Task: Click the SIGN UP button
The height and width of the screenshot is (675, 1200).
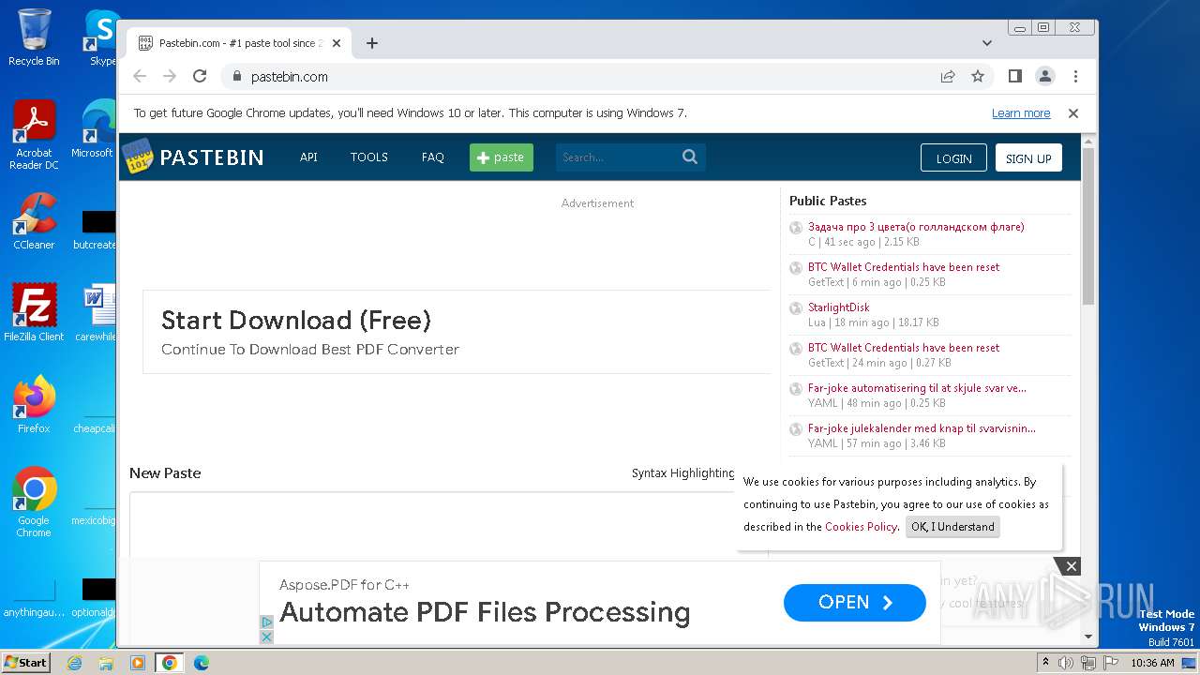Action: [x=1028, y=158]
